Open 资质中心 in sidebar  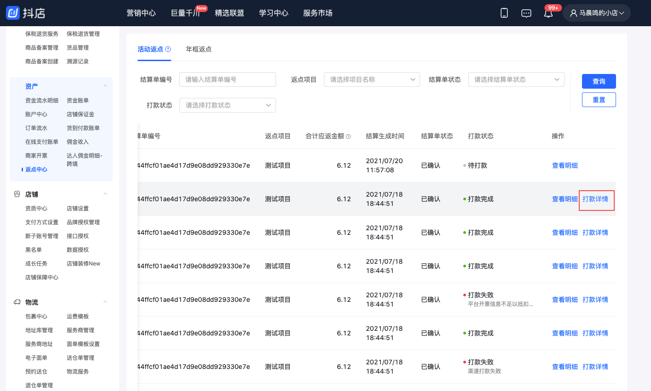[x=36, y=209]
